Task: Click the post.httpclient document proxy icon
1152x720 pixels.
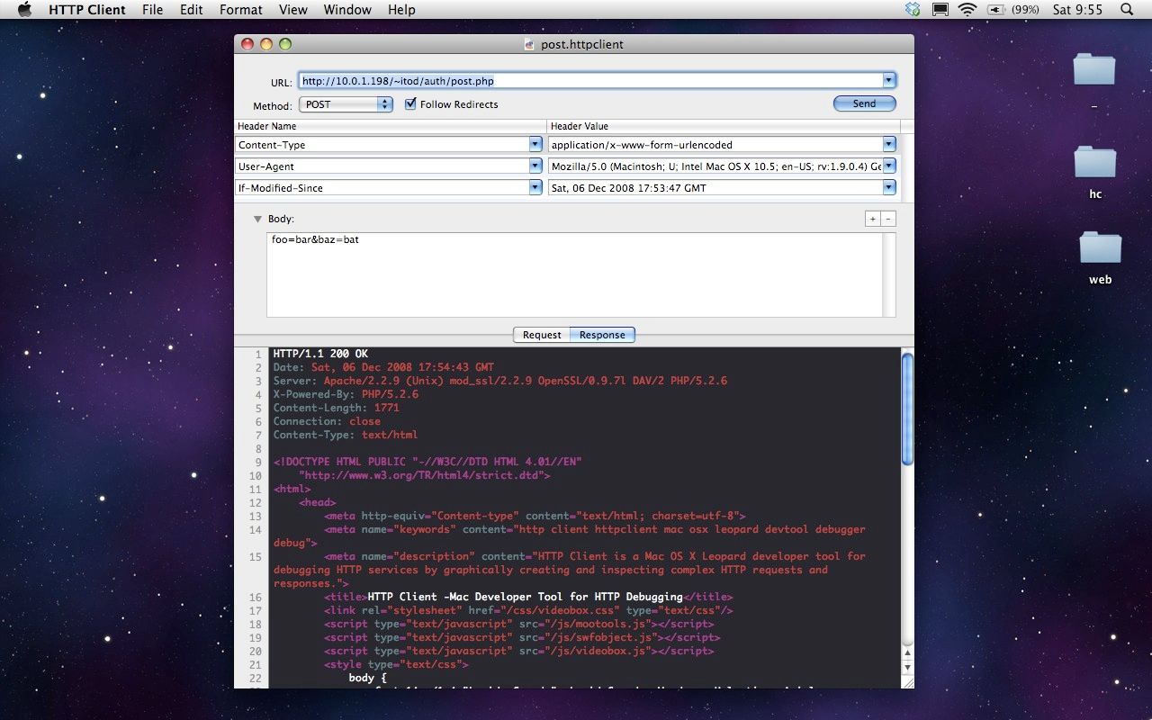Action: point(528,43)
